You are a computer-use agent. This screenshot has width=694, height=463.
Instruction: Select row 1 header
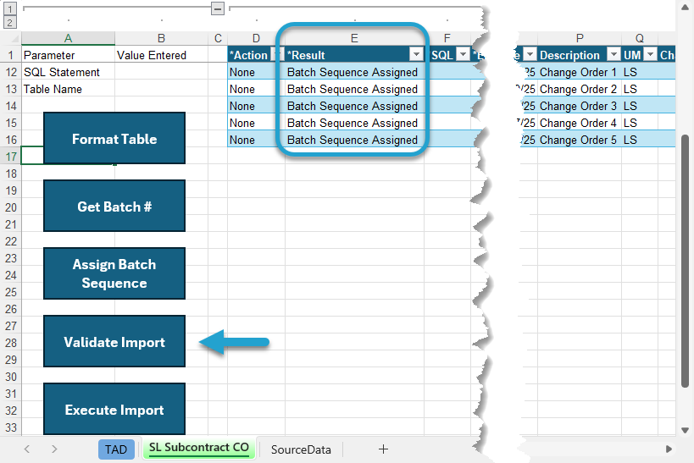(x=11, y=55)
